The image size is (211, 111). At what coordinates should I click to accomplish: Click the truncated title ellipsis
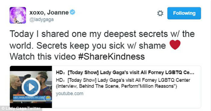coord(192,73)
